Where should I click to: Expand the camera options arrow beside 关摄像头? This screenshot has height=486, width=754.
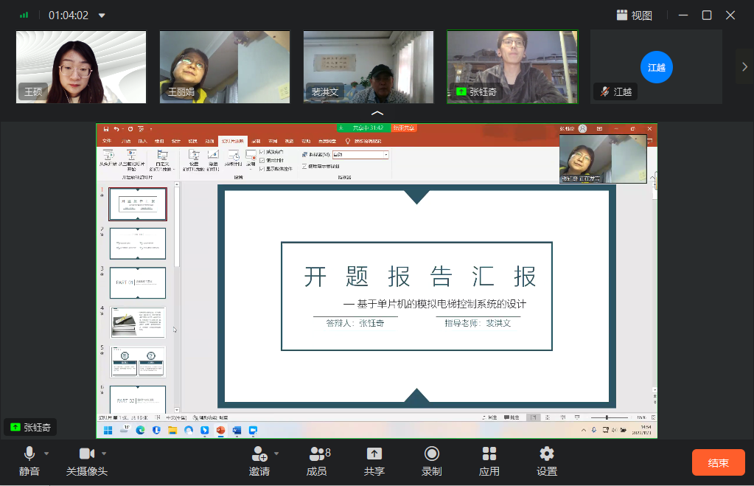coord(104,454)
